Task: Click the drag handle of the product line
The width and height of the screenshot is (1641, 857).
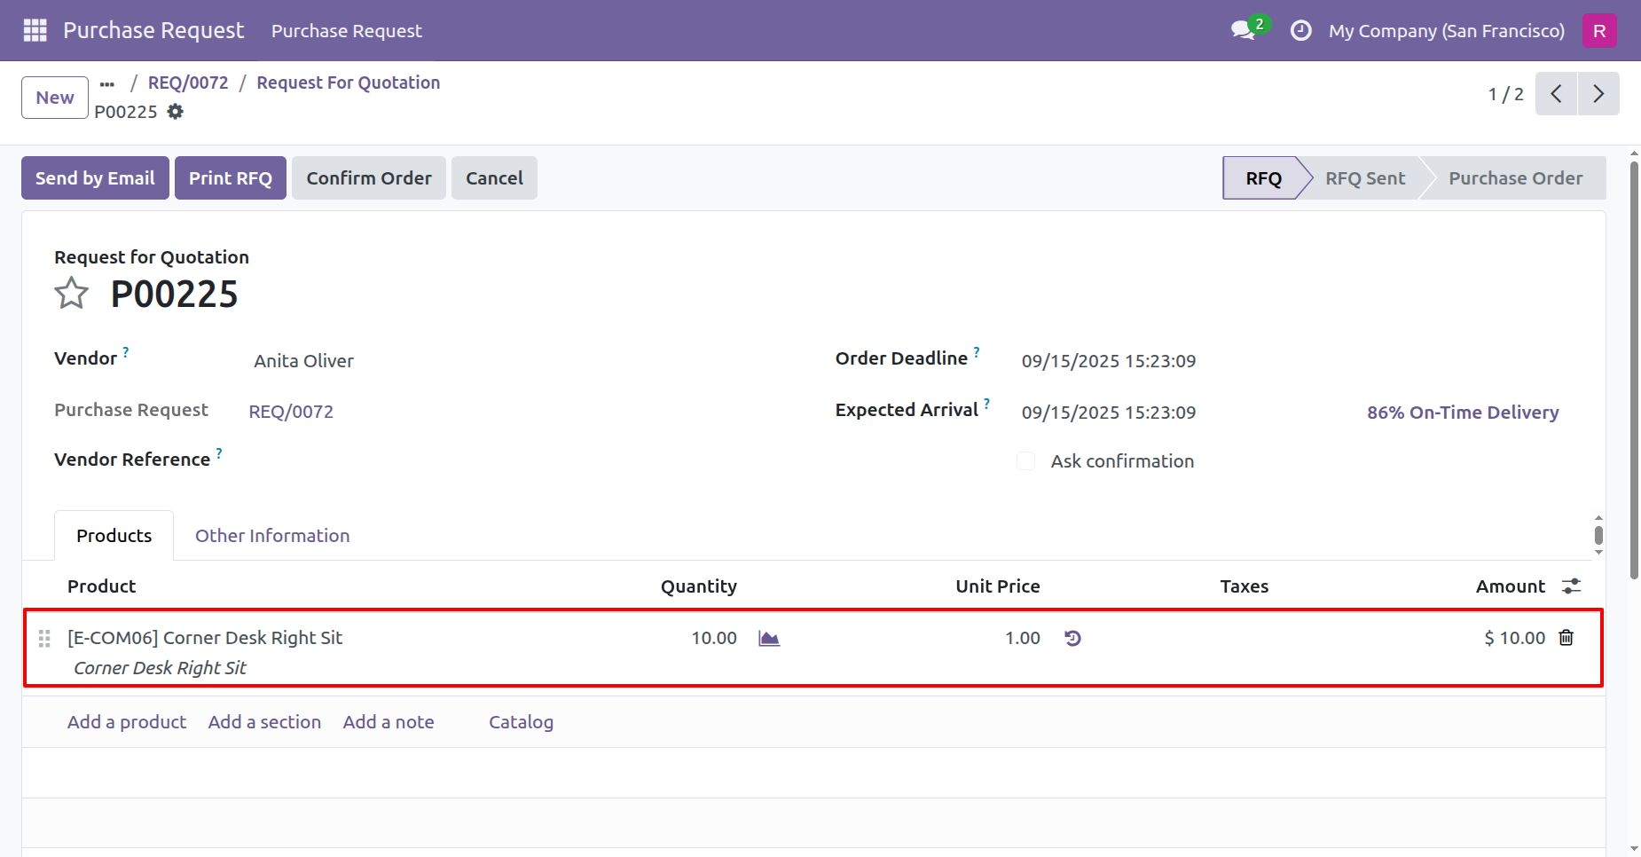Action: (x=44, y=639)
